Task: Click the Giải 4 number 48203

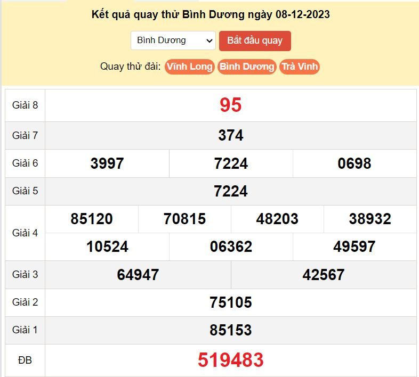Action: 277,219
